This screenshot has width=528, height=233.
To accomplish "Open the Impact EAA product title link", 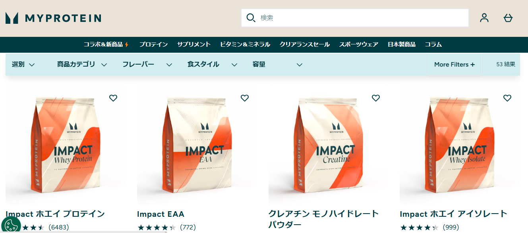I will pyautogui.click(x=161, y=214).
